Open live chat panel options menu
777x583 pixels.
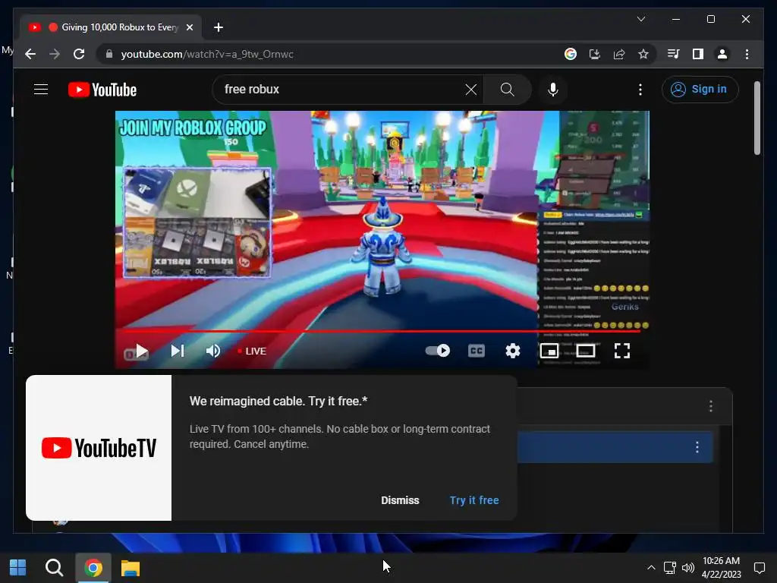710,406
